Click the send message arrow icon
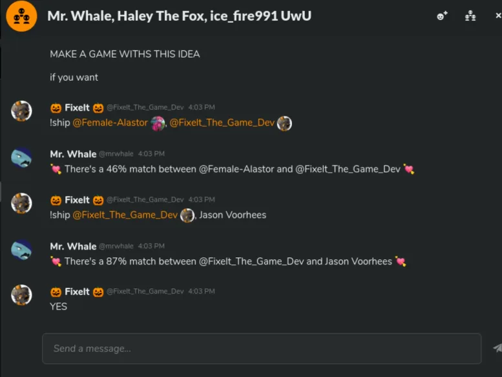 point(497,348)
